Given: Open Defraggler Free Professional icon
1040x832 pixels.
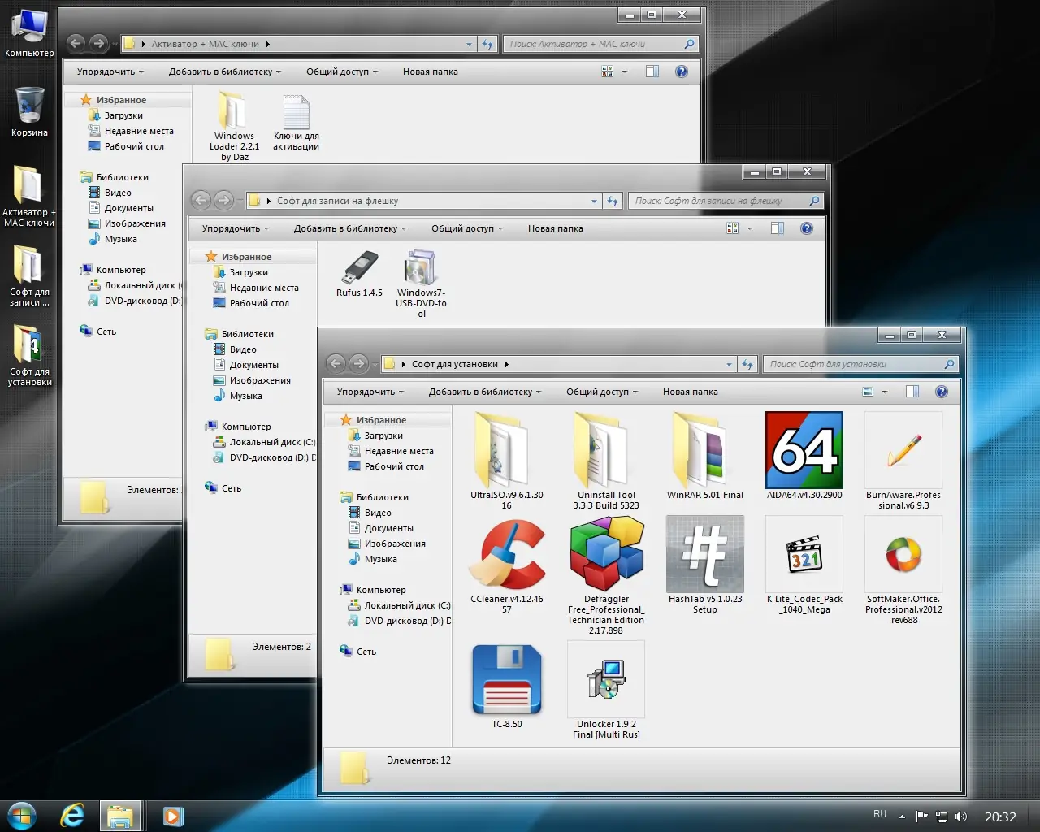Looking at the screenshot, I should 606,554.
